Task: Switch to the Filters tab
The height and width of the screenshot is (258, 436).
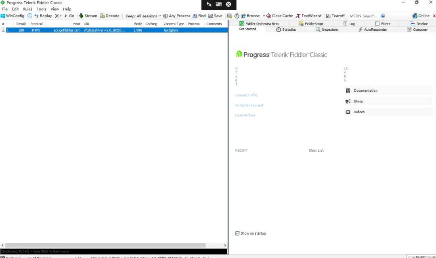Action: click(383, 24)
